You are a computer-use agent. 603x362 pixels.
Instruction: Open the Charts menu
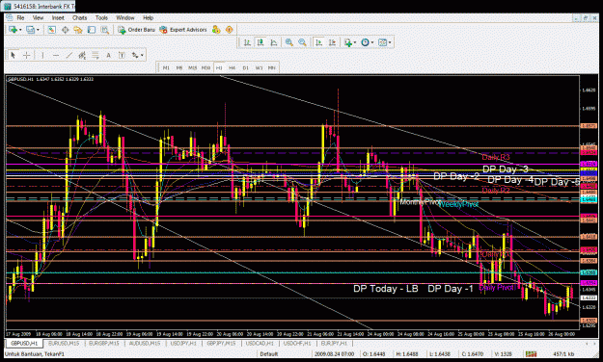[x=80, y=17]
